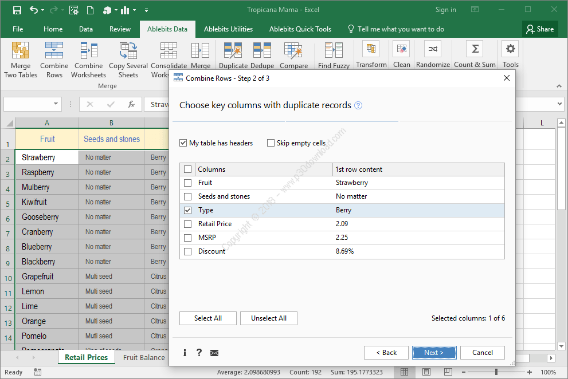Screen dimensions: 568x379
Task: Expand the Clean dropdown menu
Action: [401, 56]
